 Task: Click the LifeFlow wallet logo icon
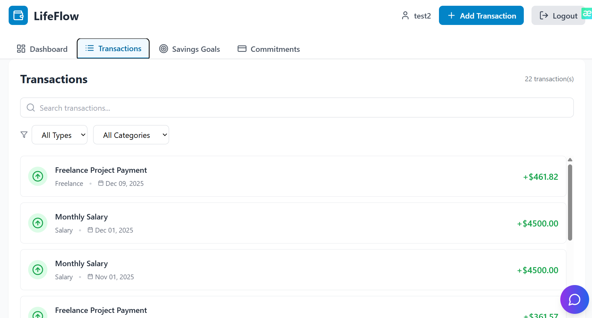click(18, 15)
